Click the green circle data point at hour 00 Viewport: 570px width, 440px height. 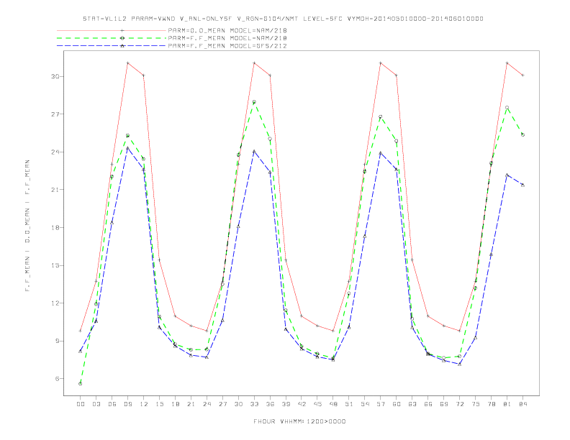[x=81, y=384]
